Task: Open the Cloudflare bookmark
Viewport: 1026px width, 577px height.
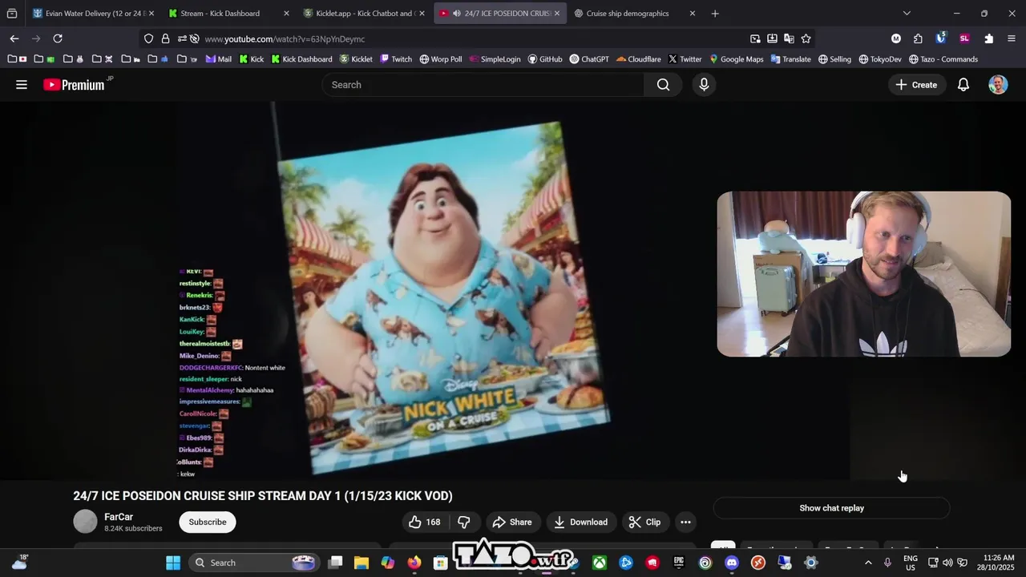Action: [639, 59]
